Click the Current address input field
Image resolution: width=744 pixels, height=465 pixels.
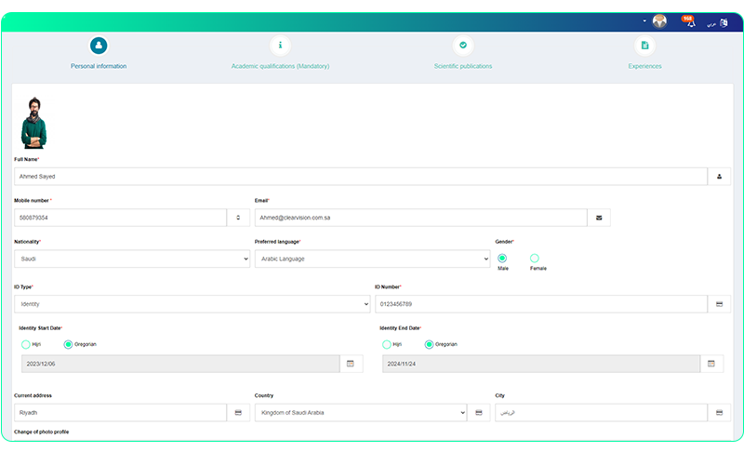[x=120, y=412]
